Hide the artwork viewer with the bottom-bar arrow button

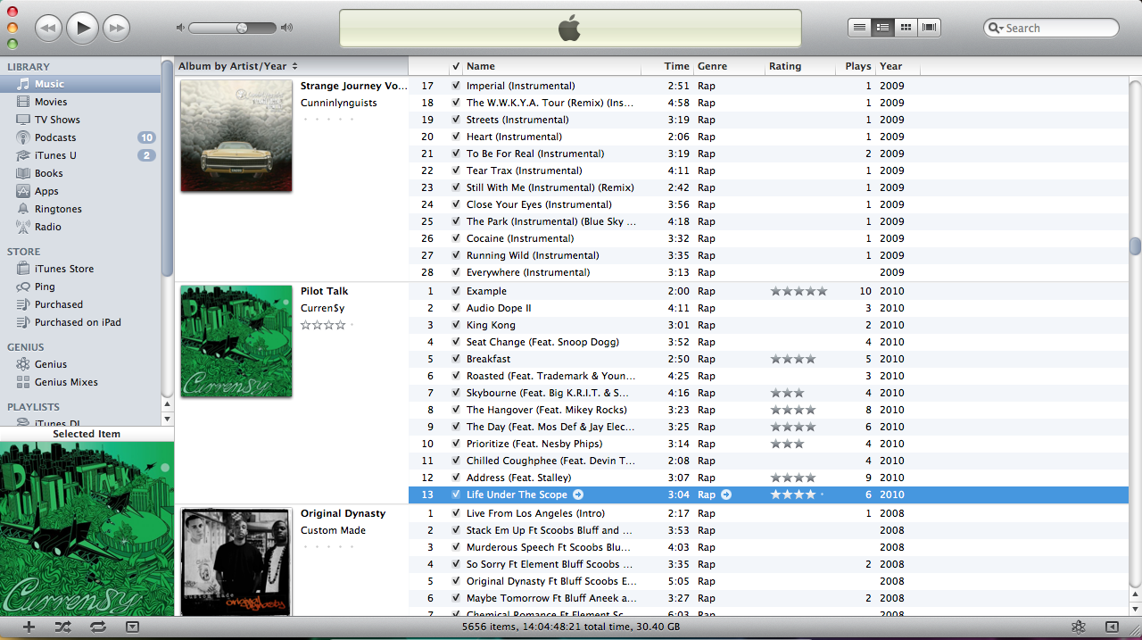[132, 627]
